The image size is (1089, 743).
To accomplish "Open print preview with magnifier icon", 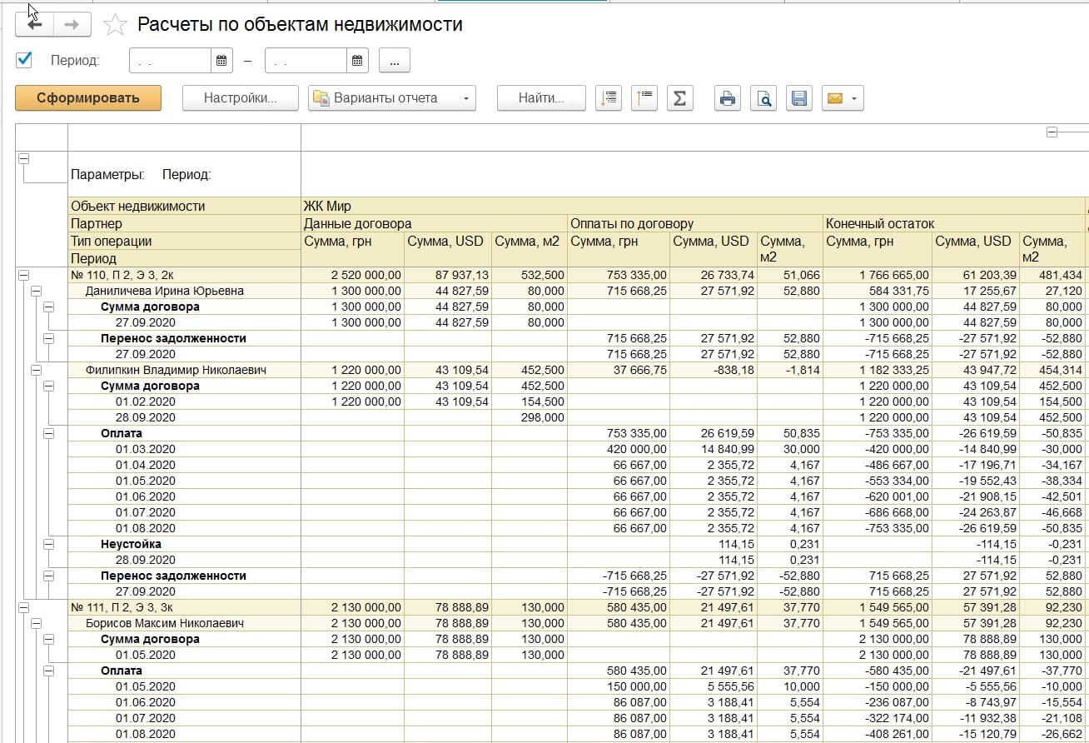I will point(763,98).
